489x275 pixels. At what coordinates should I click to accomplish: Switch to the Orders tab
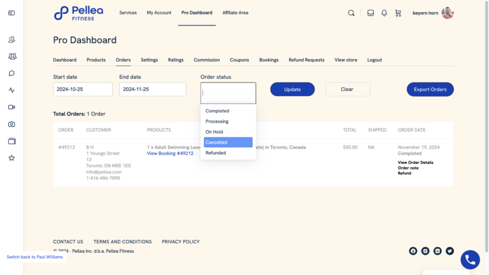(x=123, y=60)
